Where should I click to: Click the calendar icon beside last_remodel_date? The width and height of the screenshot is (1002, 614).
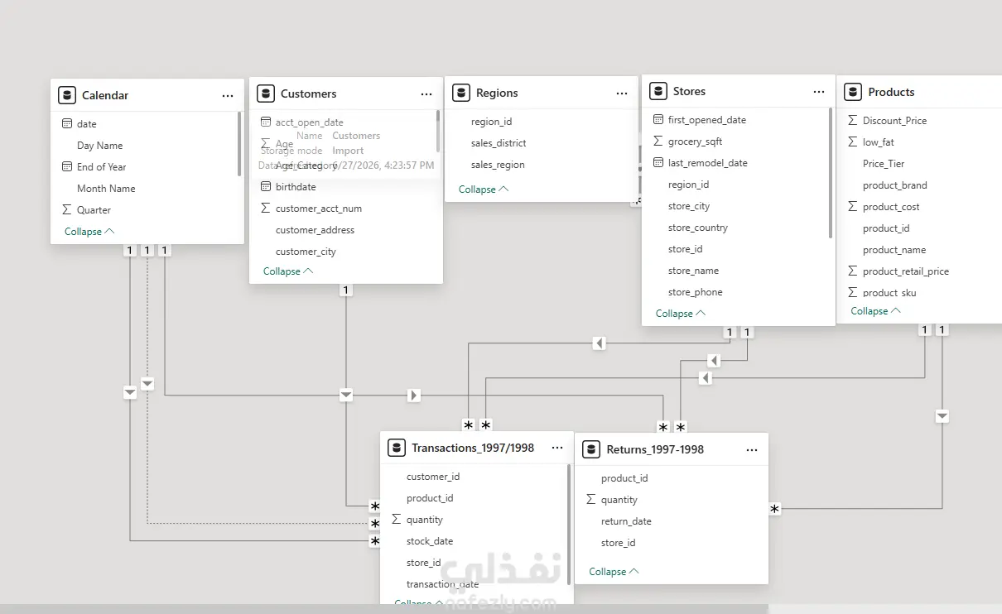click(658, 163)
